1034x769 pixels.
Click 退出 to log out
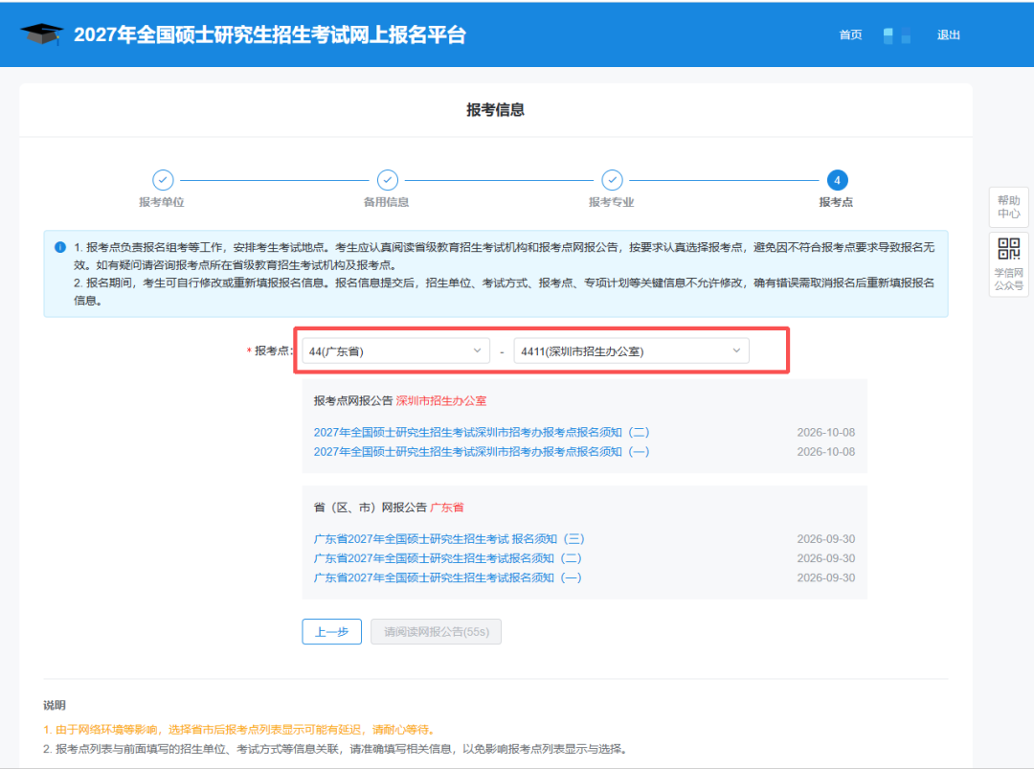point(948,34)
